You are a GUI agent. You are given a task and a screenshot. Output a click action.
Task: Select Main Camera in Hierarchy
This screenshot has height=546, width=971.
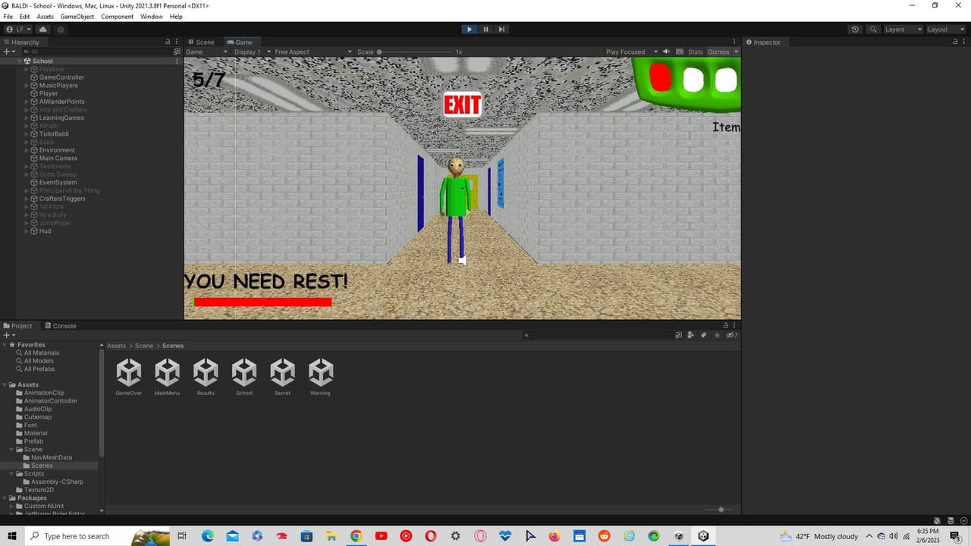(58, 158)
